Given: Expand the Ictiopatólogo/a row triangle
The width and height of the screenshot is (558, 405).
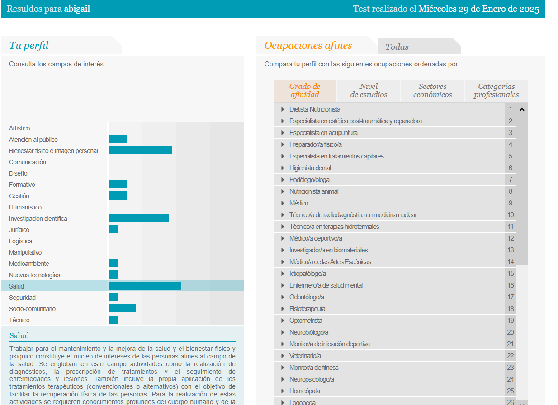Looking at the screenshot, I should click(283, 274).
